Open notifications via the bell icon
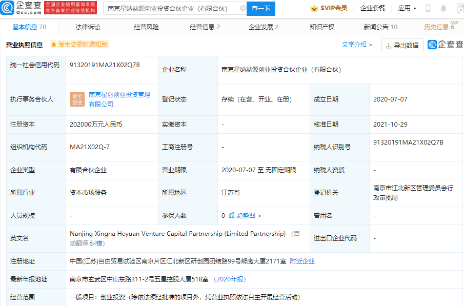 (444, 8)
